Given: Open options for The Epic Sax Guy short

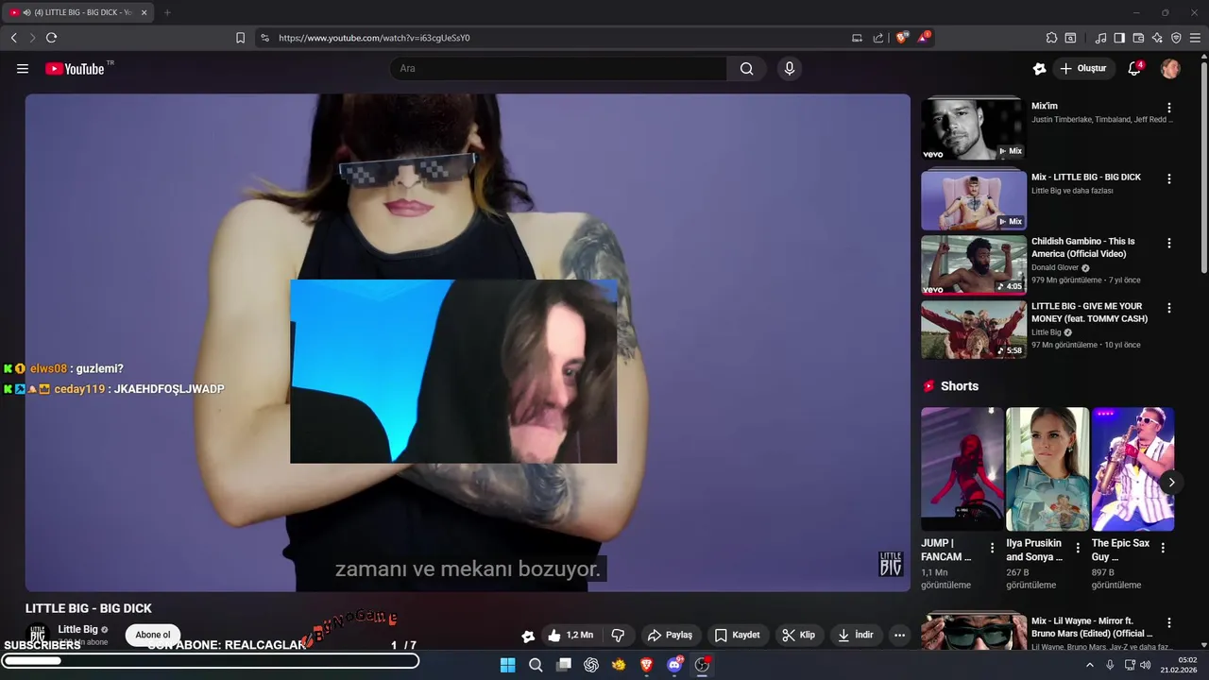Looking at the screenshot, I should coord(1163,548).
